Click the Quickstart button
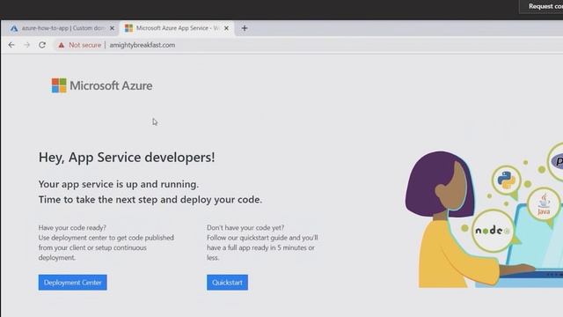563x317 pixels. [x=227, y=283]
